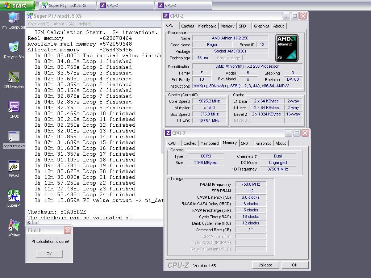This screenshot has height=278, width=371.
Task: Click the Windows Start button
Action: click(17, 5)
